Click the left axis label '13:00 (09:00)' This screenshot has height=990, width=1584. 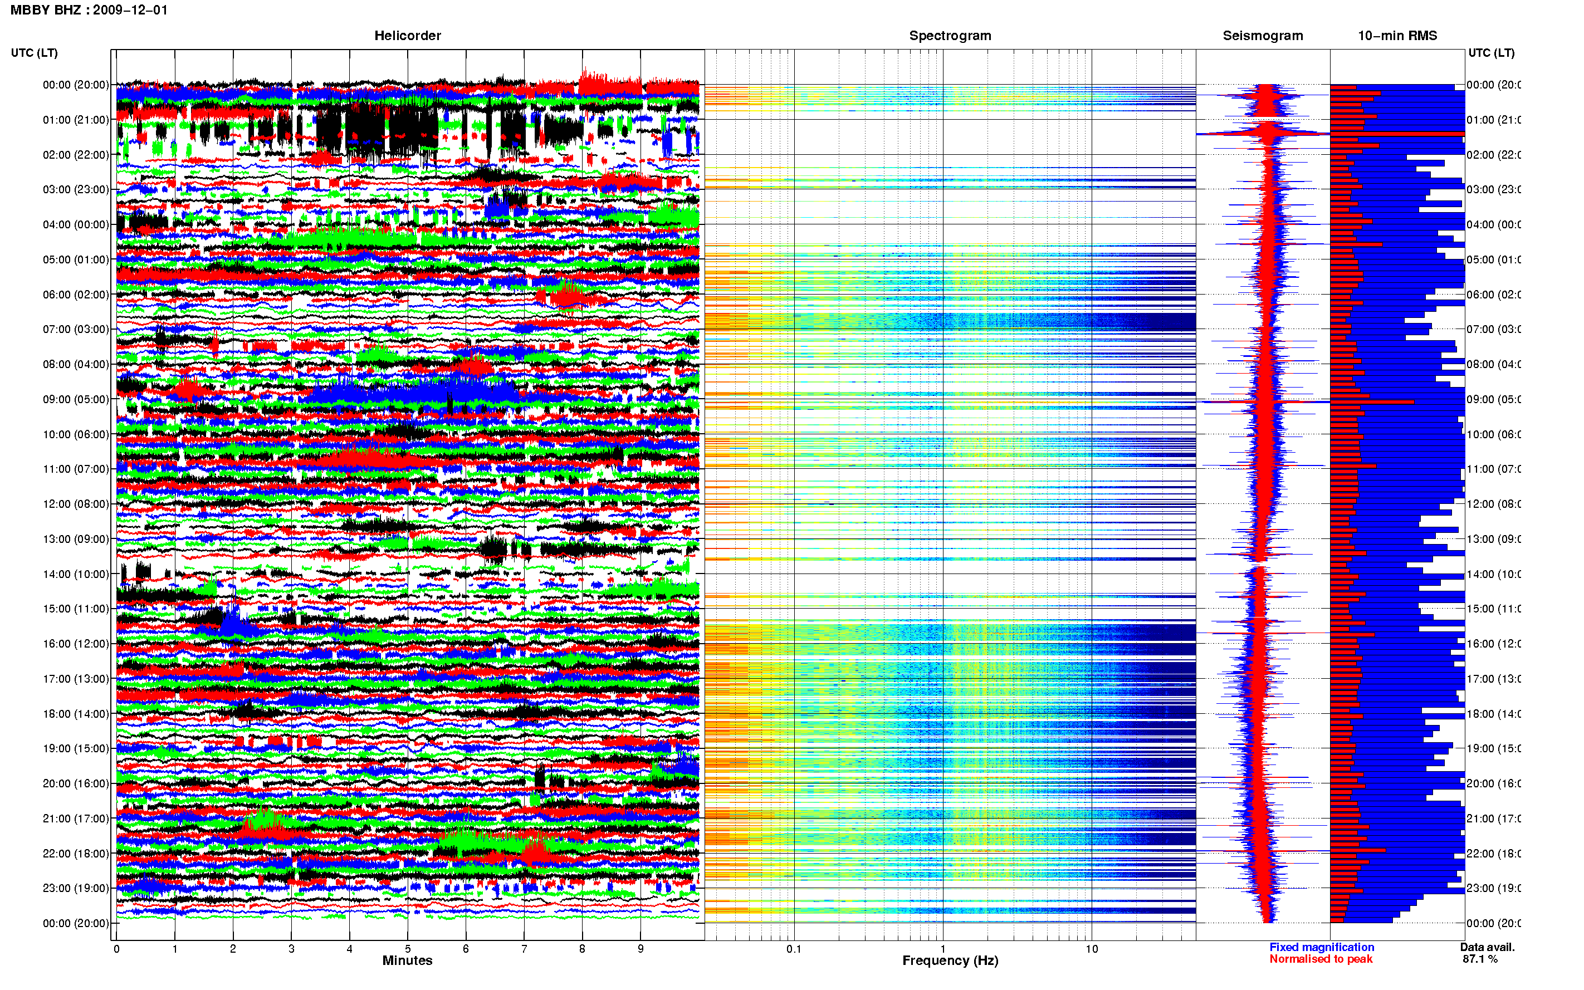click(x=76, y=540)
